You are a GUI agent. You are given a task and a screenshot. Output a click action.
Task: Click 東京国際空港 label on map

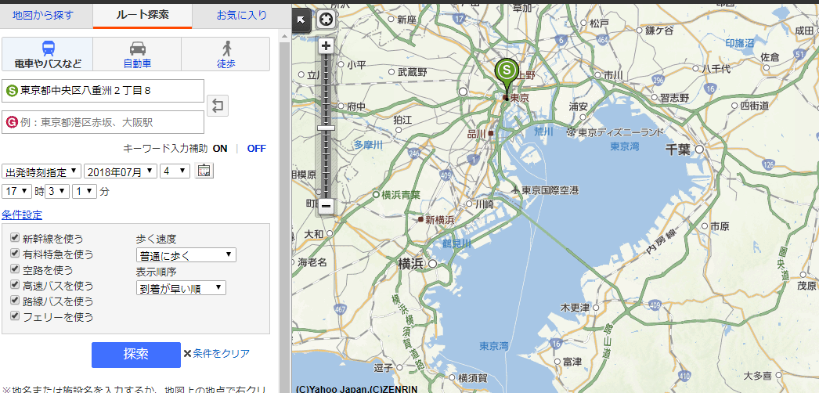550,190
